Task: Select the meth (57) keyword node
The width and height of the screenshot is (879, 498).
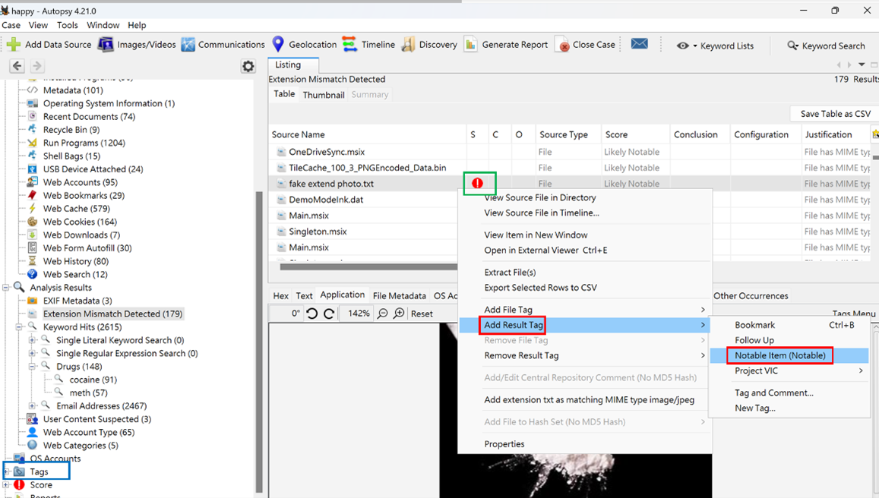Action: coord(89,392)
